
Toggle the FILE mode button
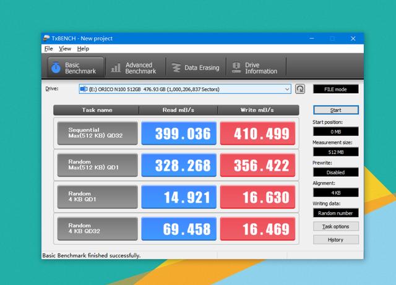(336, 89)
